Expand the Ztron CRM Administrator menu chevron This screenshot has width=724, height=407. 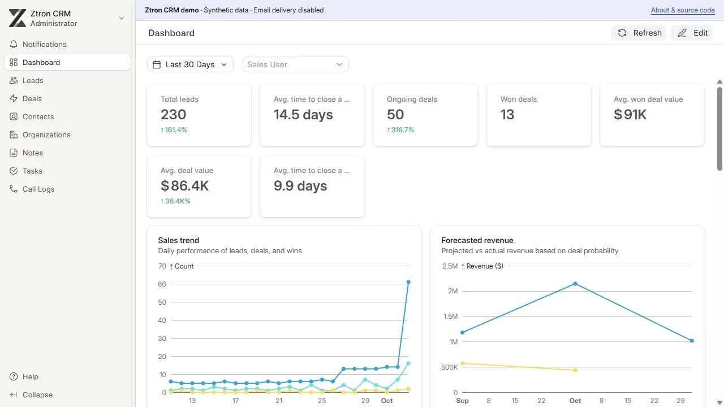click(121, 18)
